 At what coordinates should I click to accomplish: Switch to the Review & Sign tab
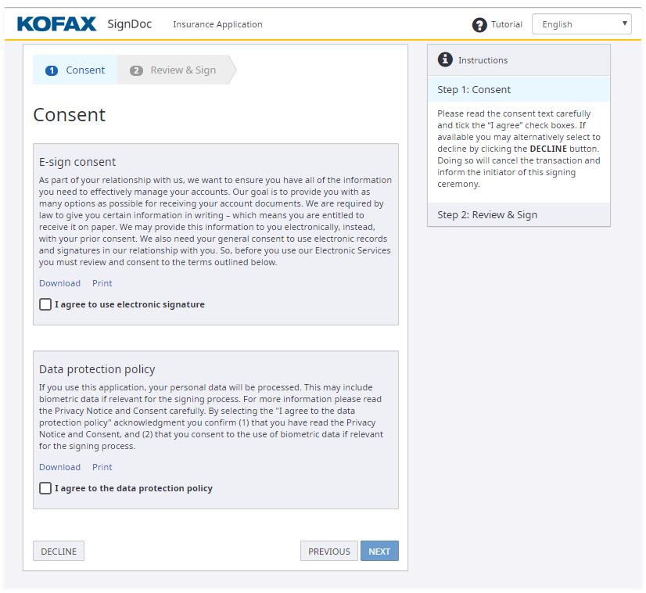174,70
